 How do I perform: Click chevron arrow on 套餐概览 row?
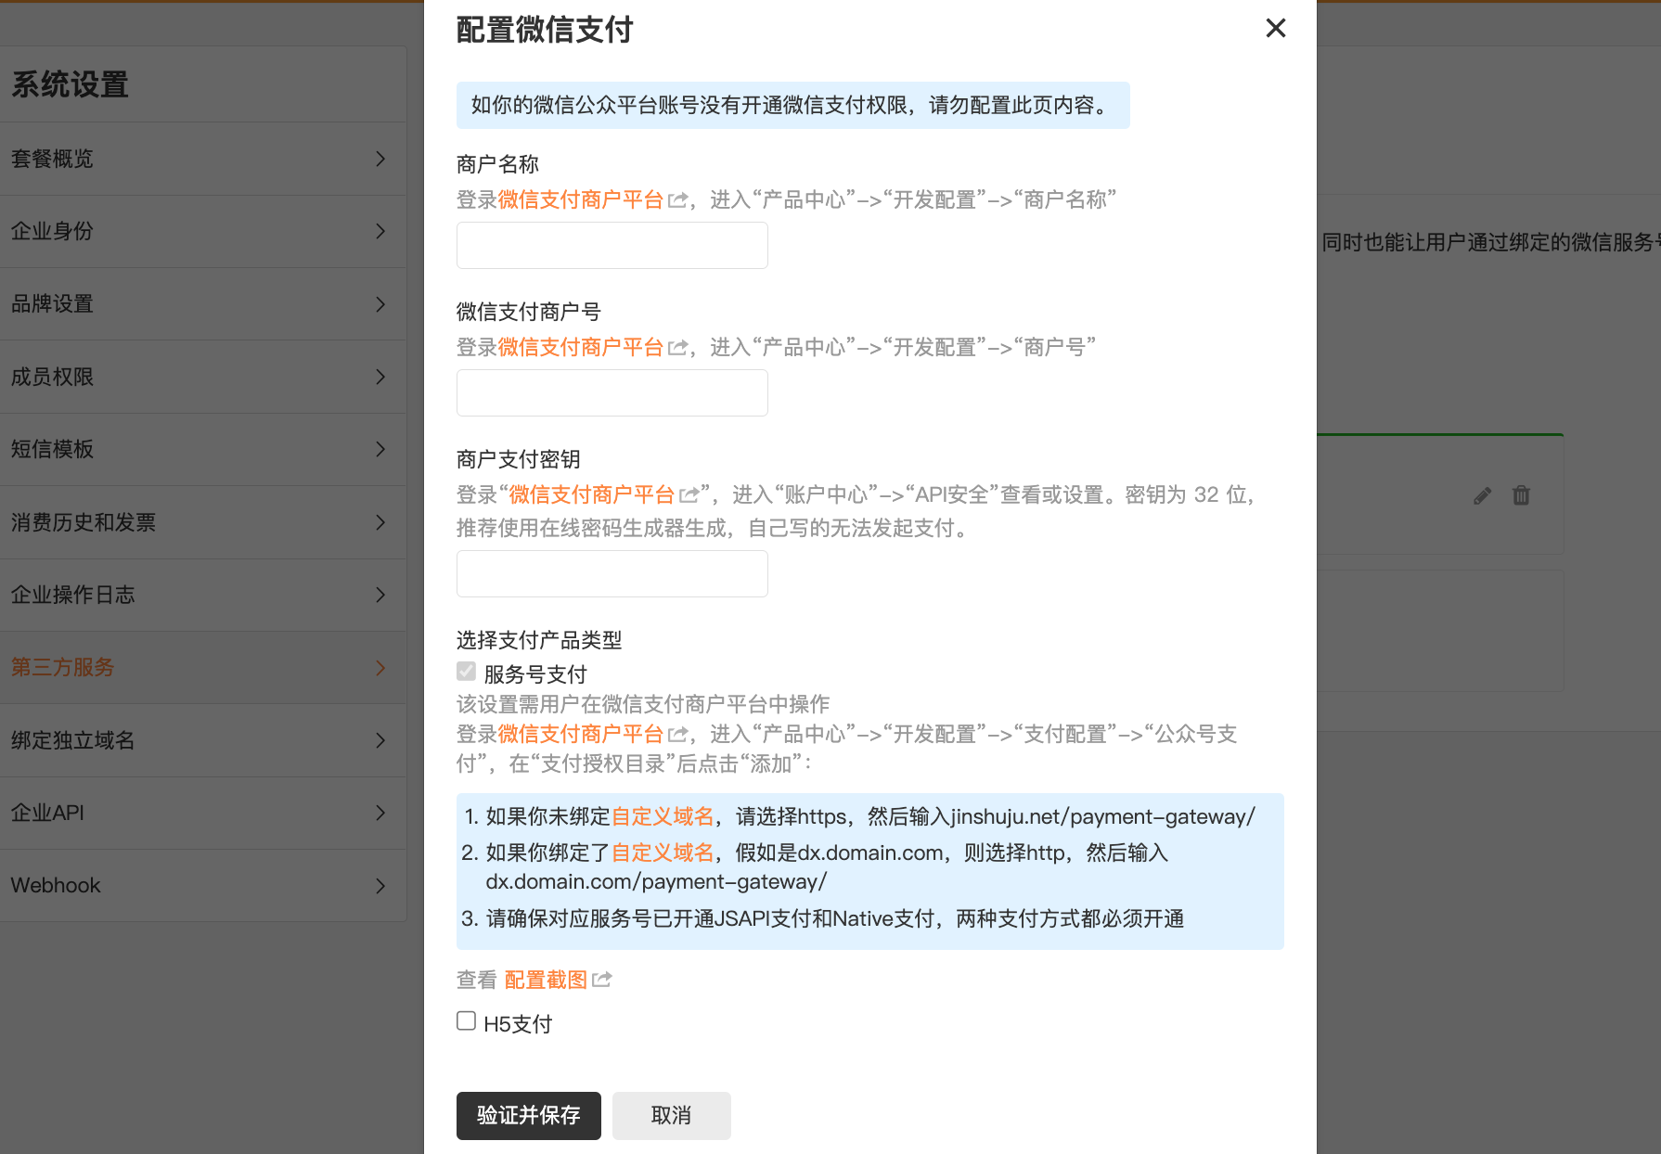(380, 159)
